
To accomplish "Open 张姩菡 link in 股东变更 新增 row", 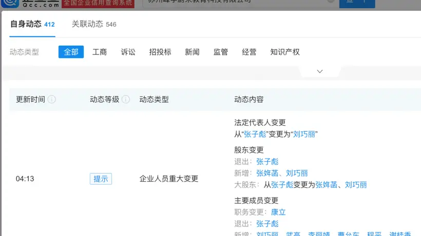I will [x=267, y=173].
